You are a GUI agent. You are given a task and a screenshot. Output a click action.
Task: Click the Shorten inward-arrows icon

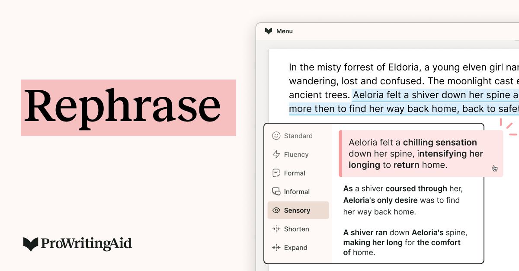coord(276,229)
